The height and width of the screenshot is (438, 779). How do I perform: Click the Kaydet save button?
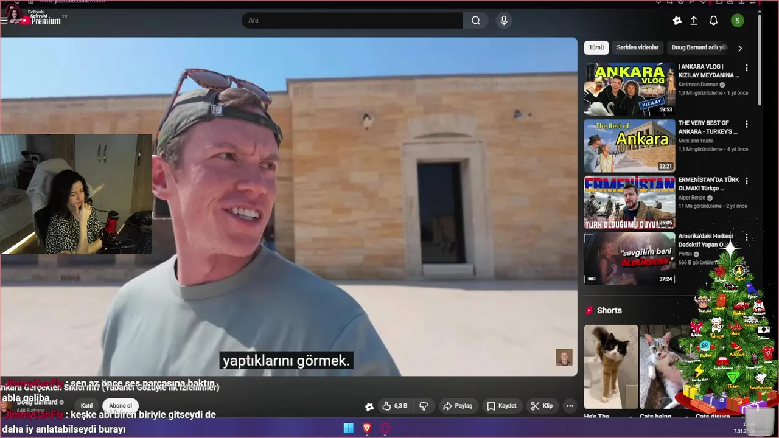click(501, 406)
